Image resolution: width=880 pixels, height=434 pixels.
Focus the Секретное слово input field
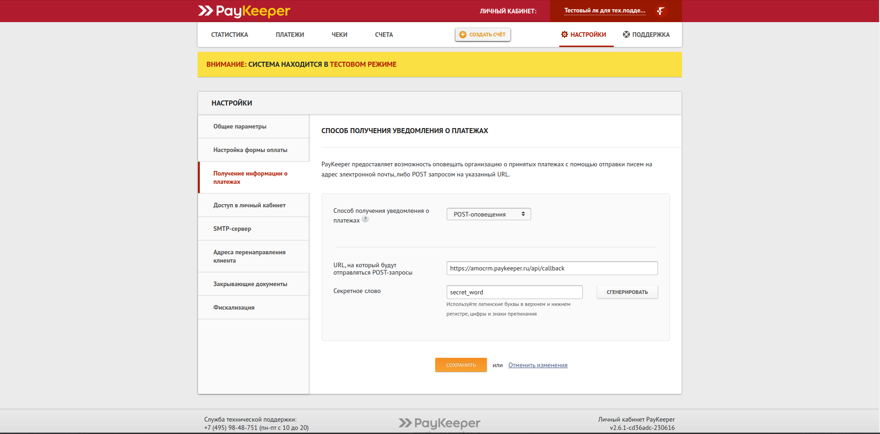[x=514, y=292]
